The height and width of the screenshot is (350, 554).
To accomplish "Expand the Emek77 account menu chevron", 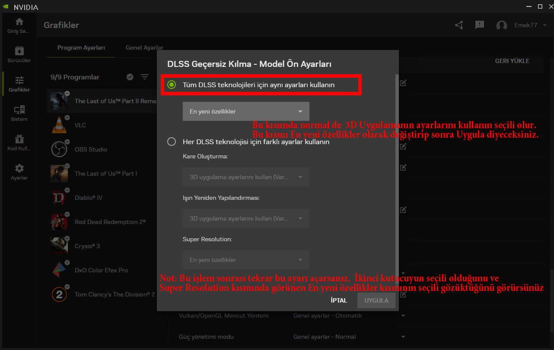I will click(545, 25).
